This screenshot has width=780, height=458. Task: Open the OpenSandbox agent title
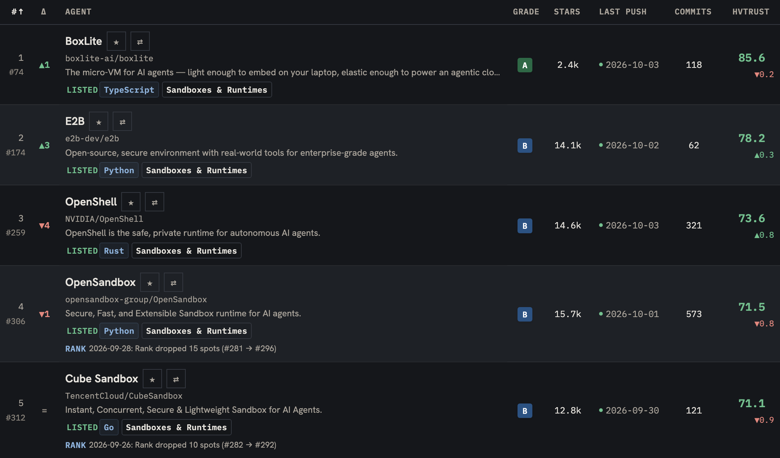[100, 282]
